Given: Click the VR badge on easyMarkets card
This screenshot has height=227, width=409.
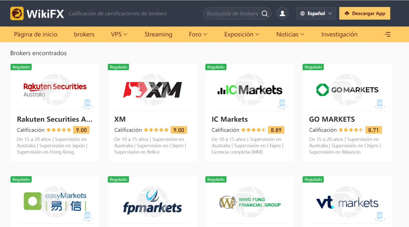Looking at the screenshot, I should (x=88, y=216).
